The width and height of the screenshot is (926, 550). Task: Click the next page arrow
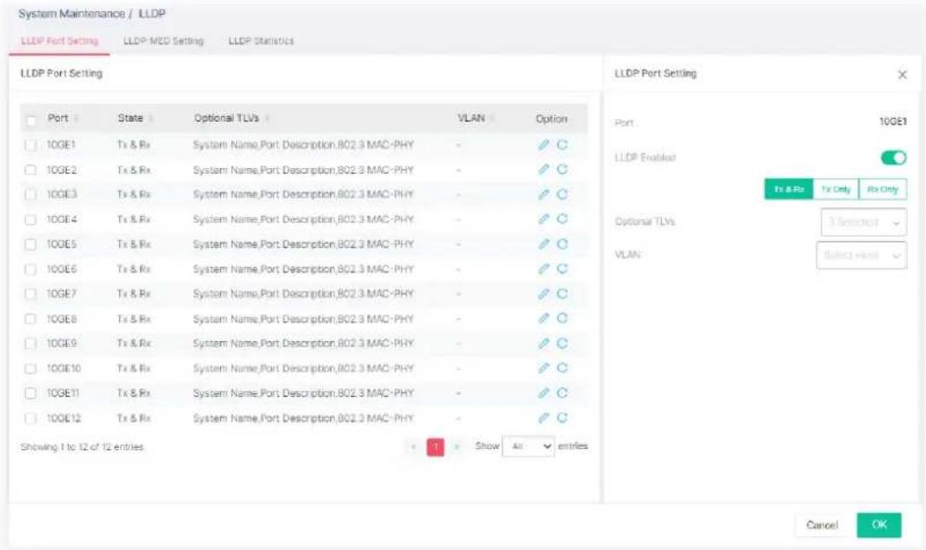point(456,447)
